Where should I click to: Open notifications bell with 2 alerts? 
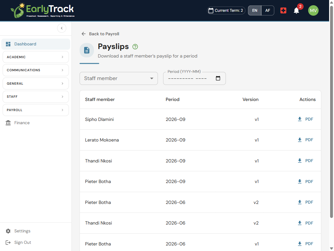coord(296,10)
